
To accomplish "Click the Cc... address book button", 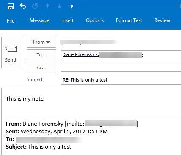I will coord(41,68).
